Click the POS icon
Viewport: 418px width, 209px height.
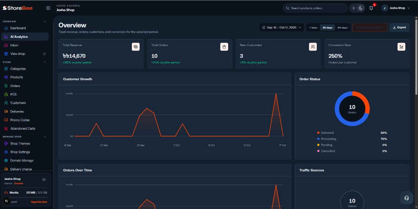tap(6, 94)
